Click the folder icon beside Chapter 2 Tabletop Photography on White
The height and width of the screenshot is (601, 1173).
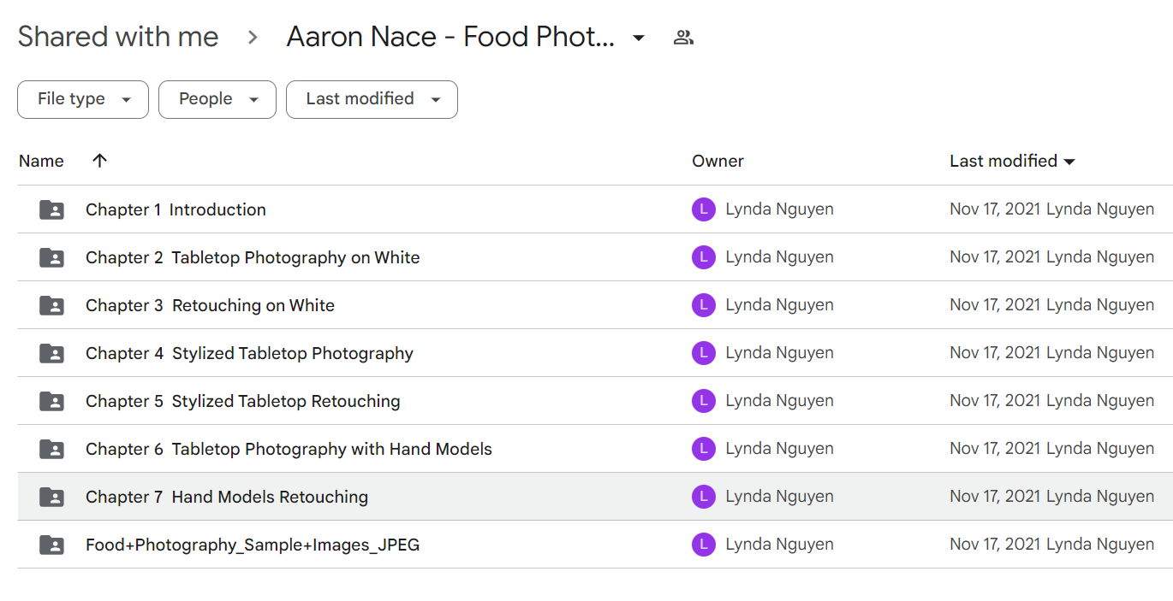tap(52, 257)
